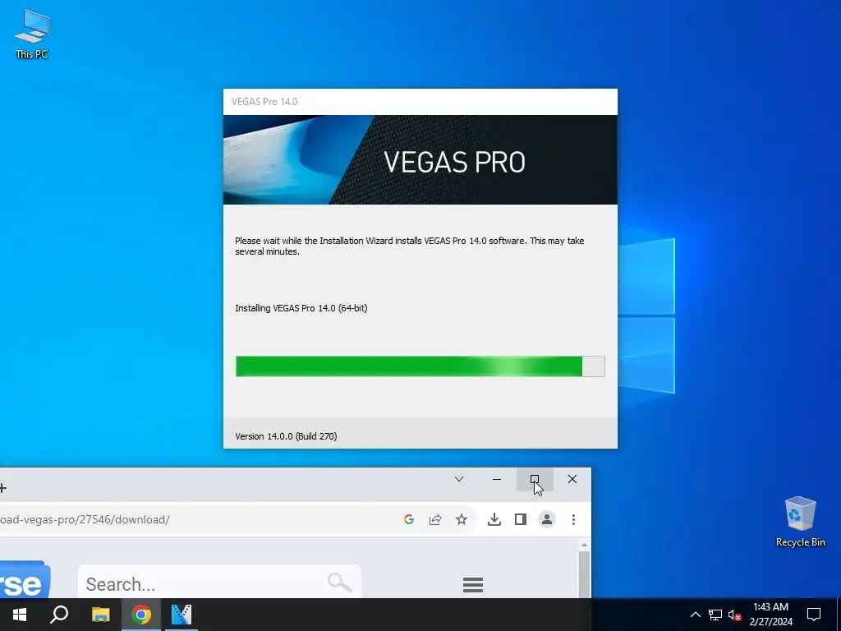Image resolution: width=841 pixels, height=631 pixels.
Task: Open the clock showing 1:43 AM
Action: pyautogui.click(x=770, y=615)
